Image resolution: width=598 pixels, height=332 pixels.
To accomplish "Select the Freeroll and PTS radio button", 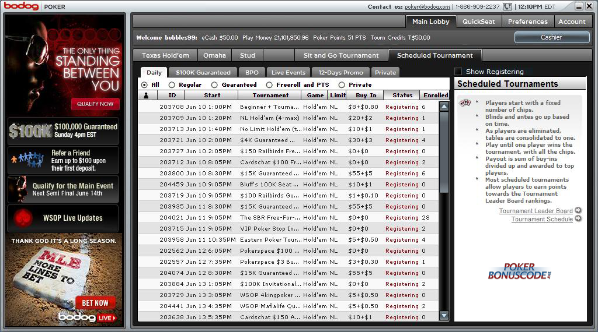I will click(269, 85).
